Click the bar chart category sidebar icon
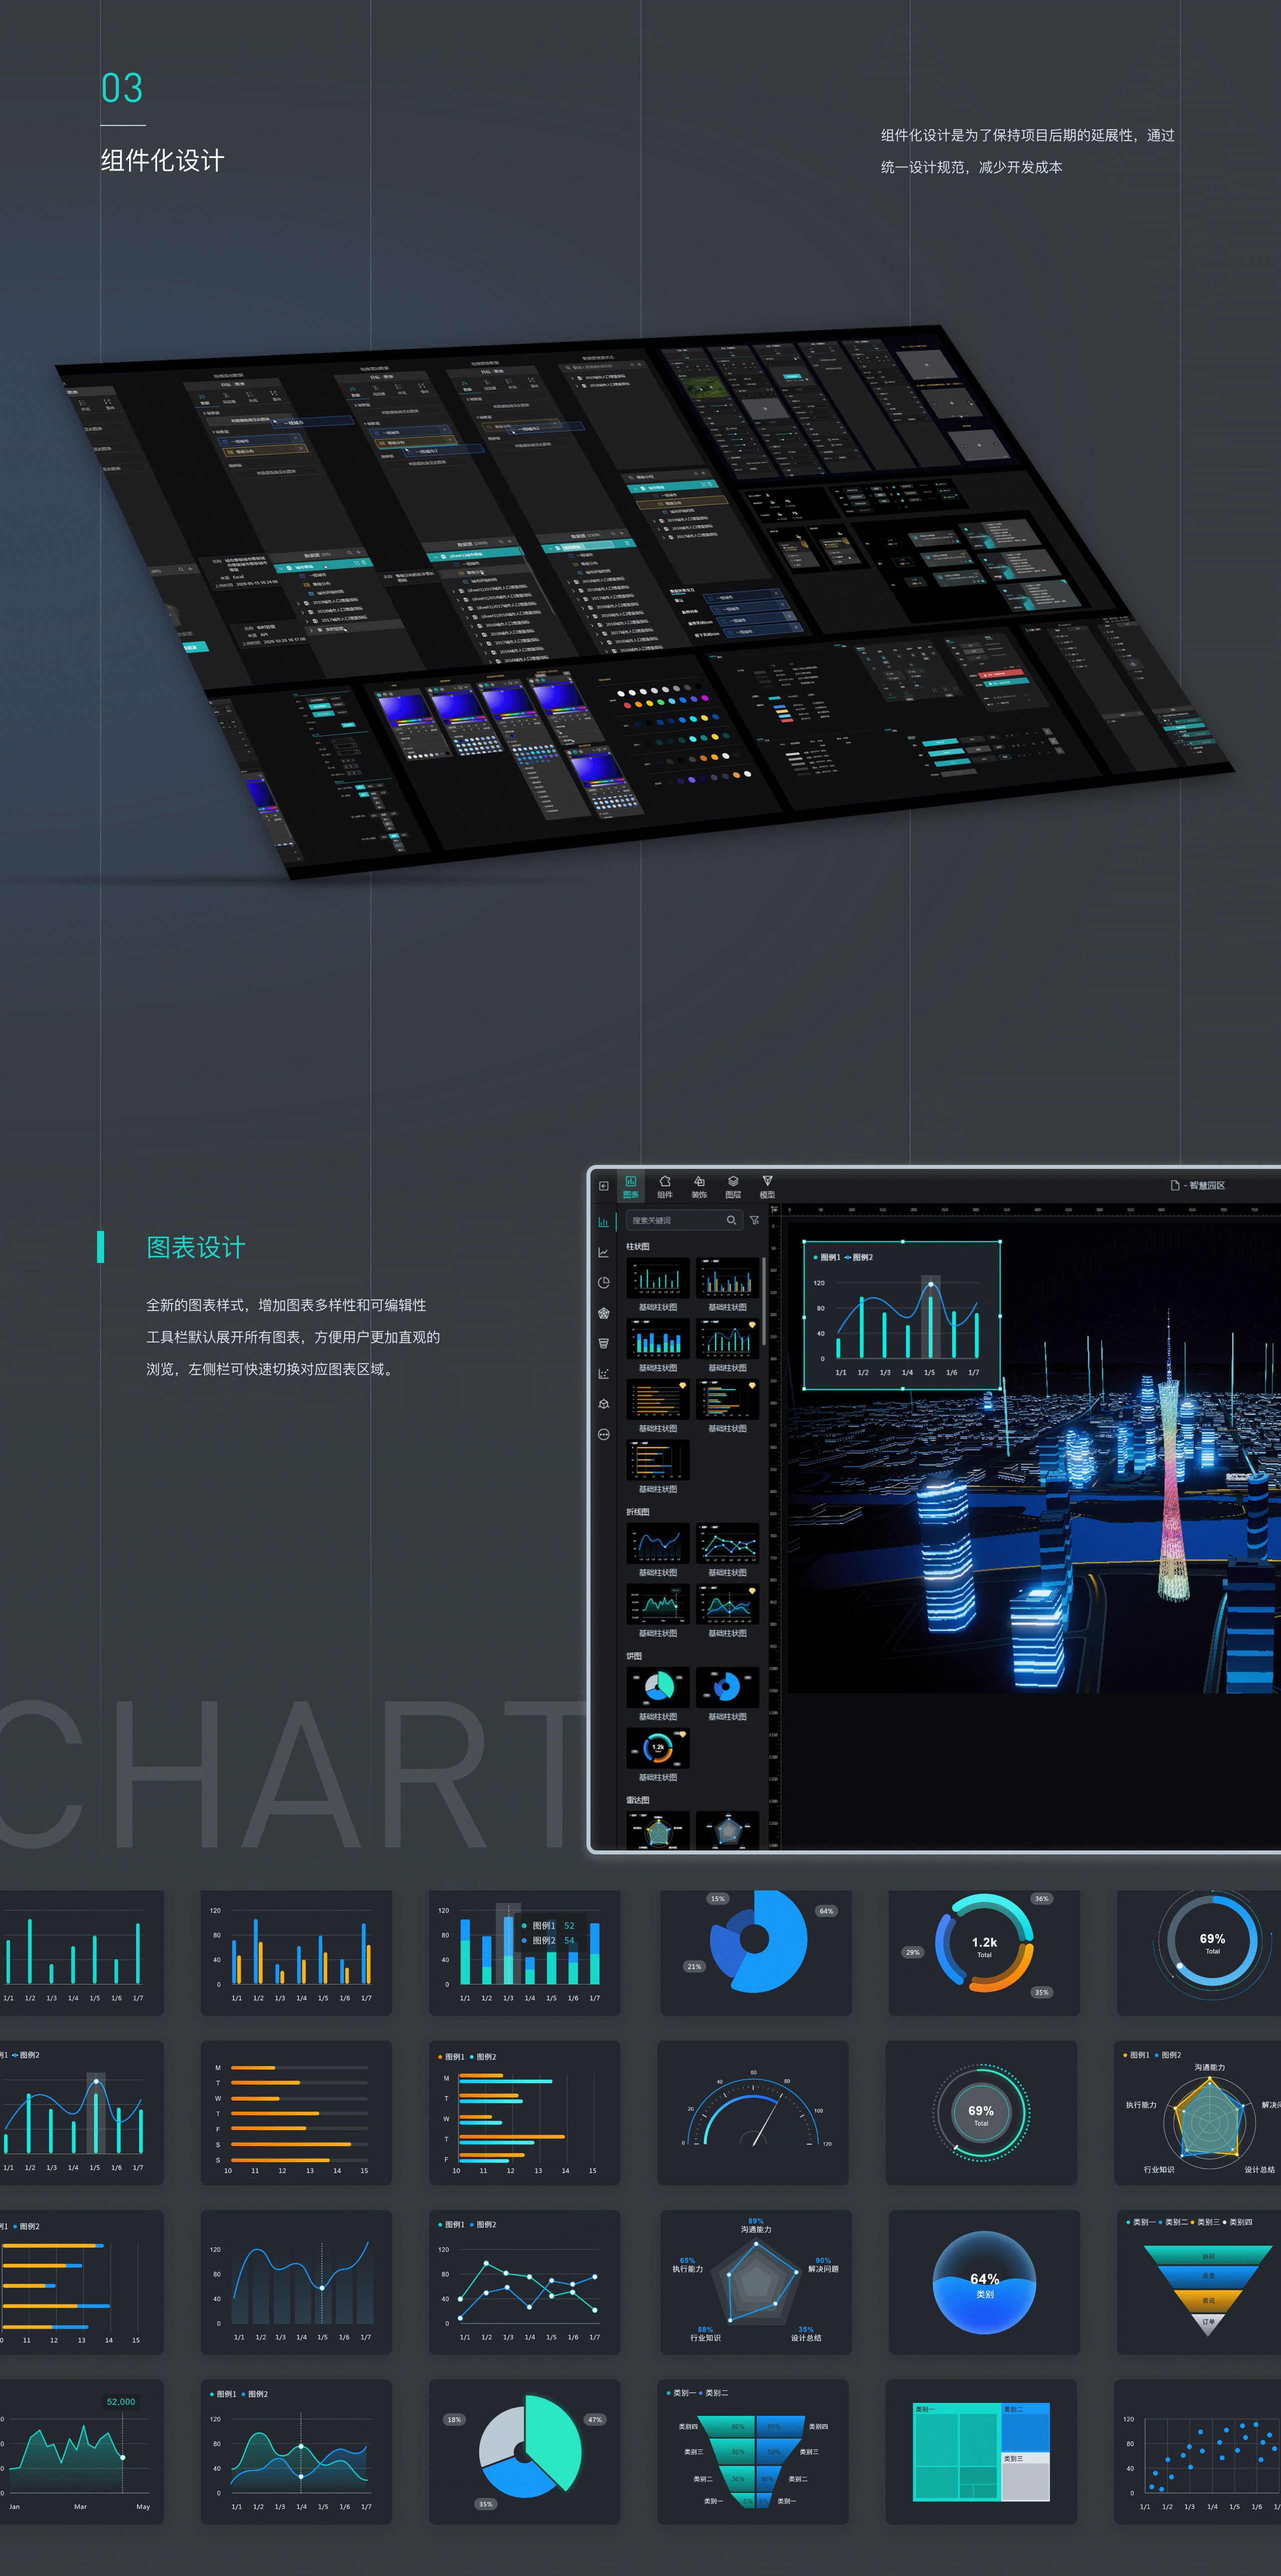The width and height of the screenshot is (1281, 2576). tap(603, 1222)
